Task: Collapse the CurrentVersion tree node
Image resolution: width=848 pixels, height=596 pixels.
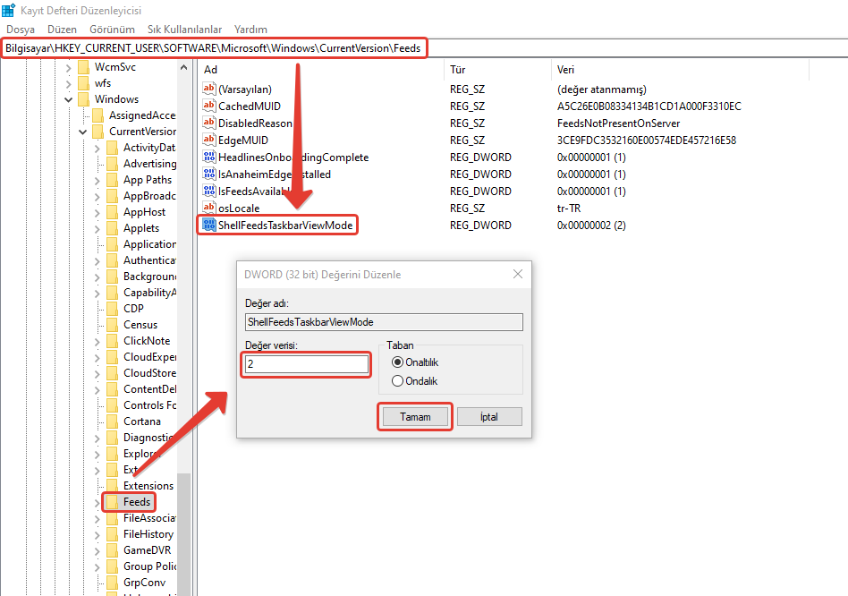Action: 83,132
